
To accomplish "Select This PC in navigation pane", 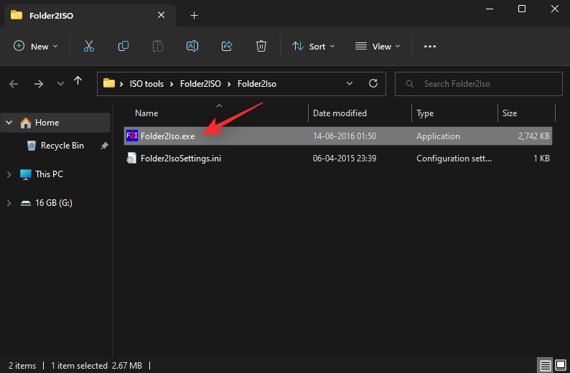I will [x=49, y=174].
